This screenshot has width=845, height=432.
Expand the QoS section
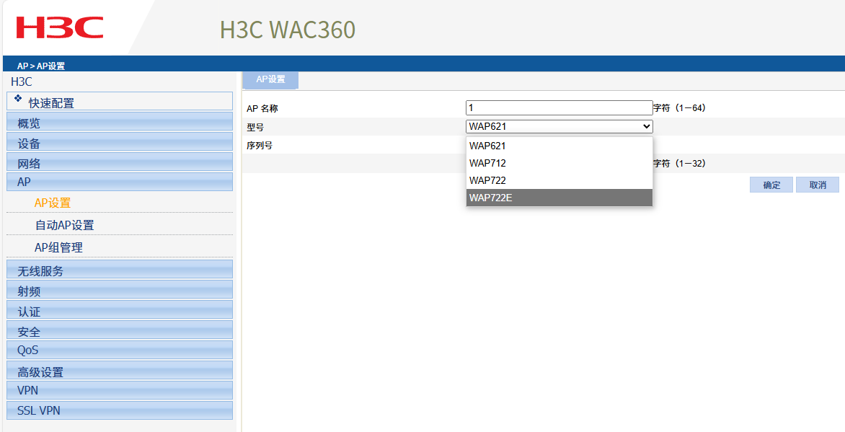(x=120, y=350)
